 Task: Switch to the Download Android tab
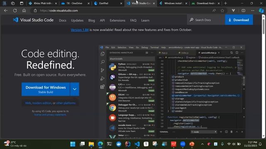click(206, 3)
